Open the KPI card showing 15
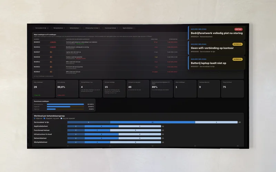The height and width of the screenshot is (172, 276). point(114,89)
